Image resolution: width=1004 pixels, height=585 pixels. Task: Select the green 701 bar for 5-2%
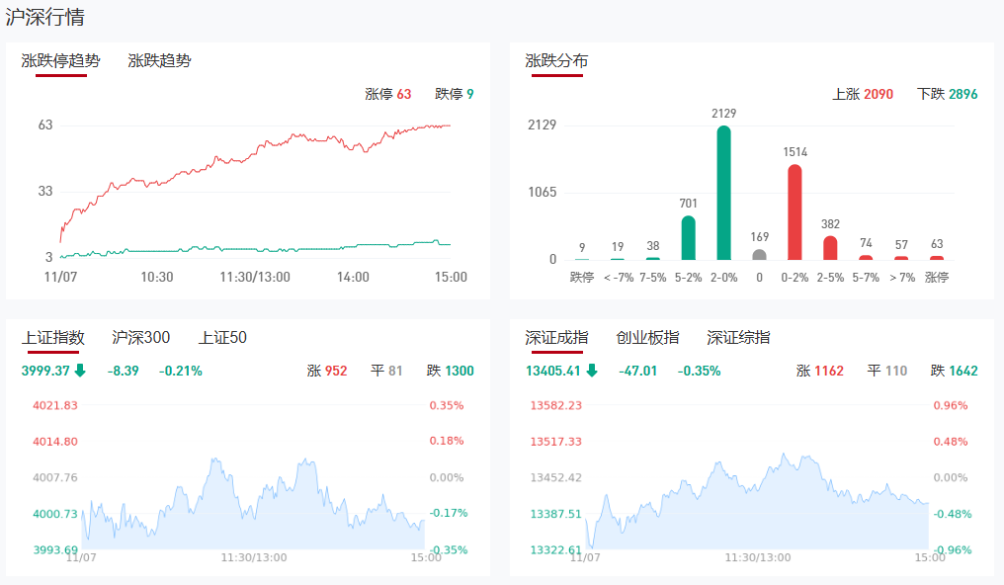pos(688,237)
